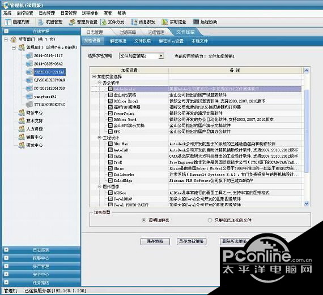Collapse the 工程设计 category
This screenshot has height=295, width=323.
coord(99,138)
